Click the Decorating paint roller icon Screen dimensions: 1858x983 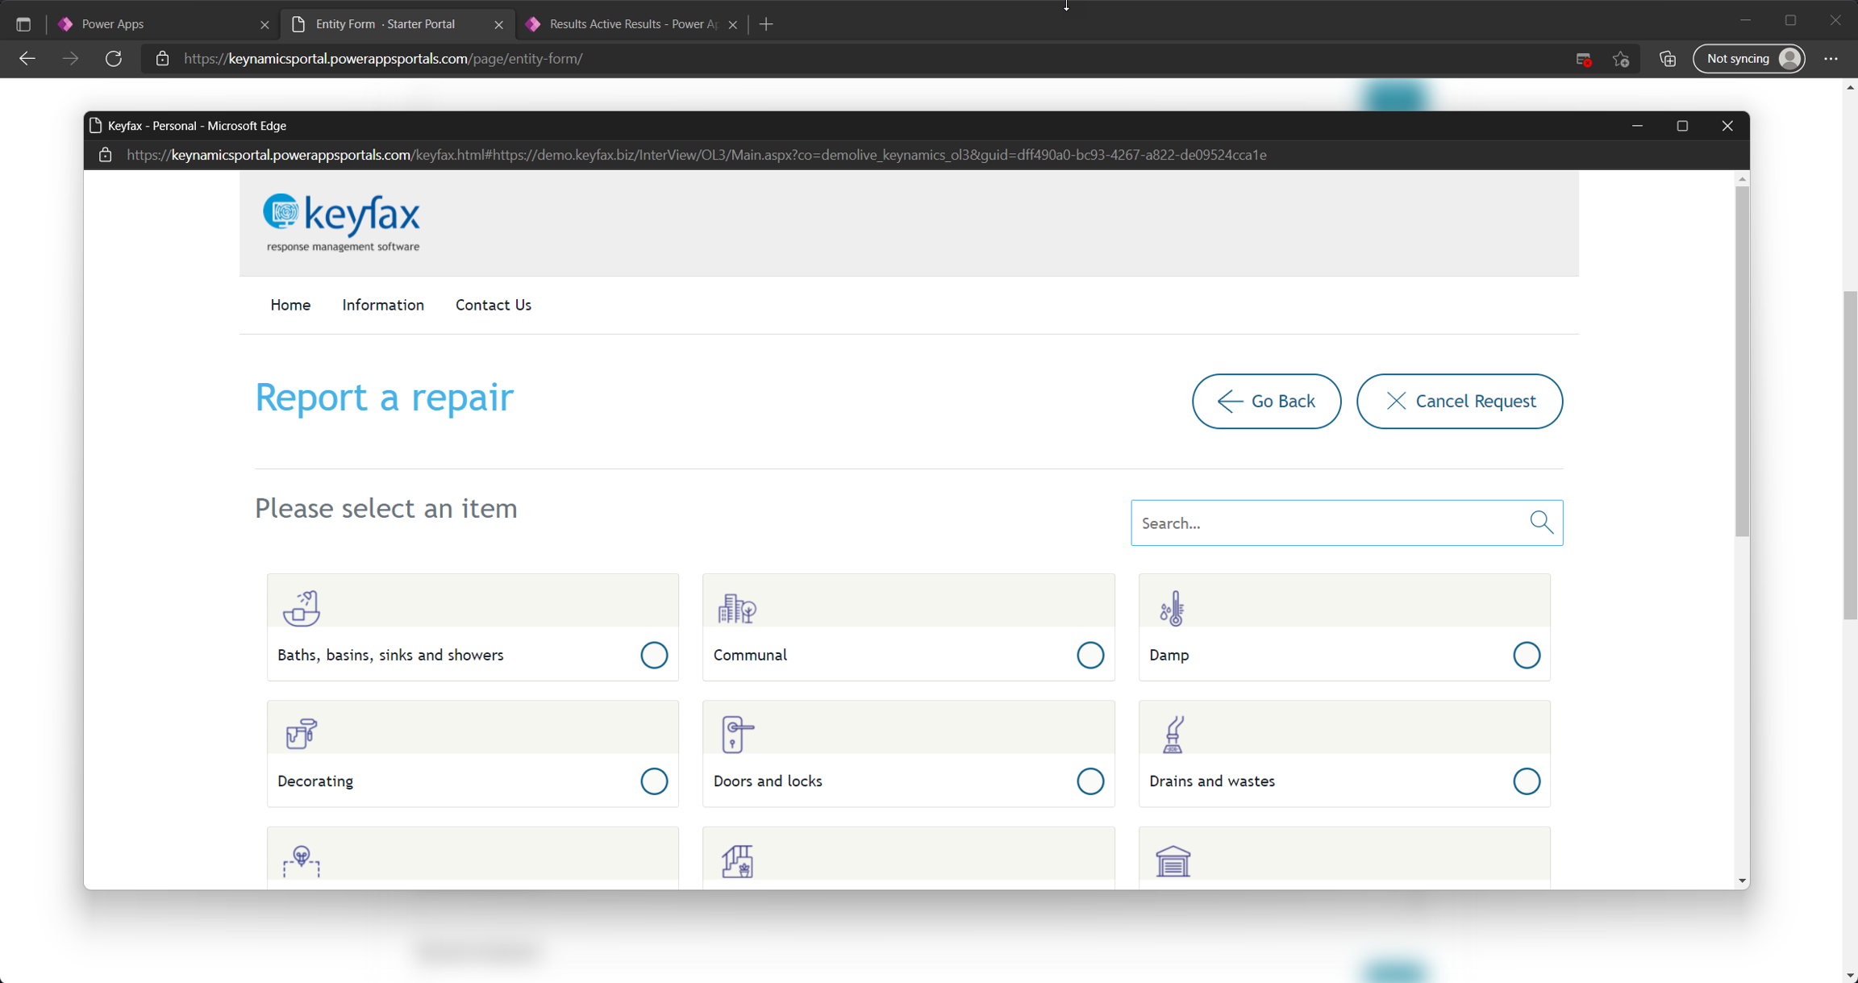(x=301, y=734)
